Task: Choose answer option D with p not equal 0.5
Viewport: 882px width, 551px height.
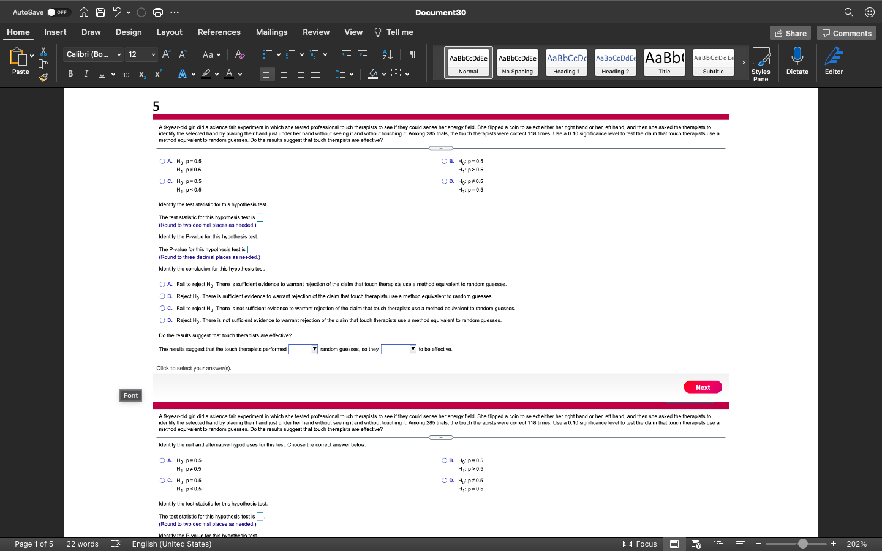Action: [x=443, y=181]
